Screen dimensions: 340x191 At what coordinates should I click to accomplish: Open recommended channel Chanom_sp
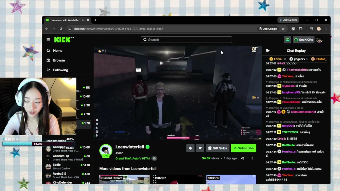tap(68, 158)
